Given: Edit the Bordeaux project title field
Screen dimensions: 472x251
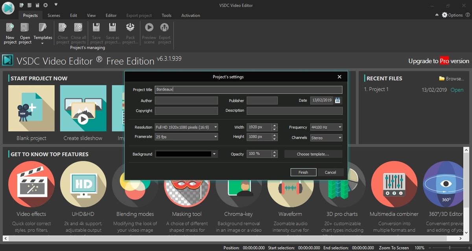Looking at the screenshot, I should click(x=248, y=89).
